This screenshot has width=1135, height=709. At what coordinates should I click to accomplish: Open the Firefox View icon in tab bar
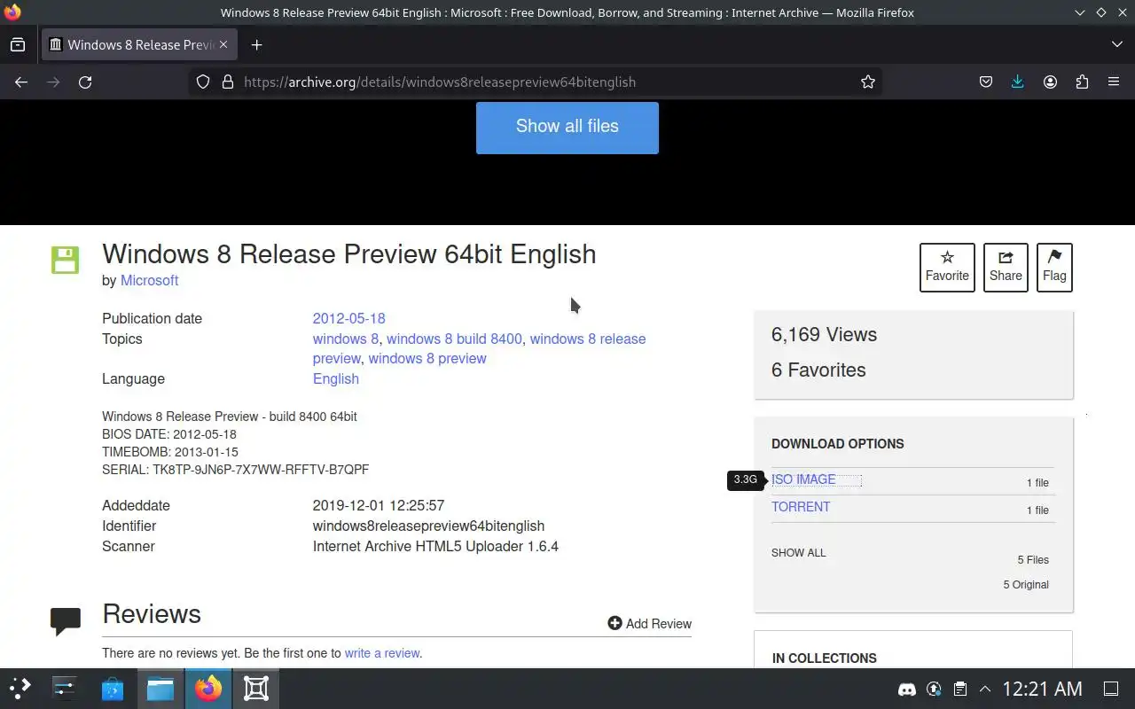[x=18, y=44]
